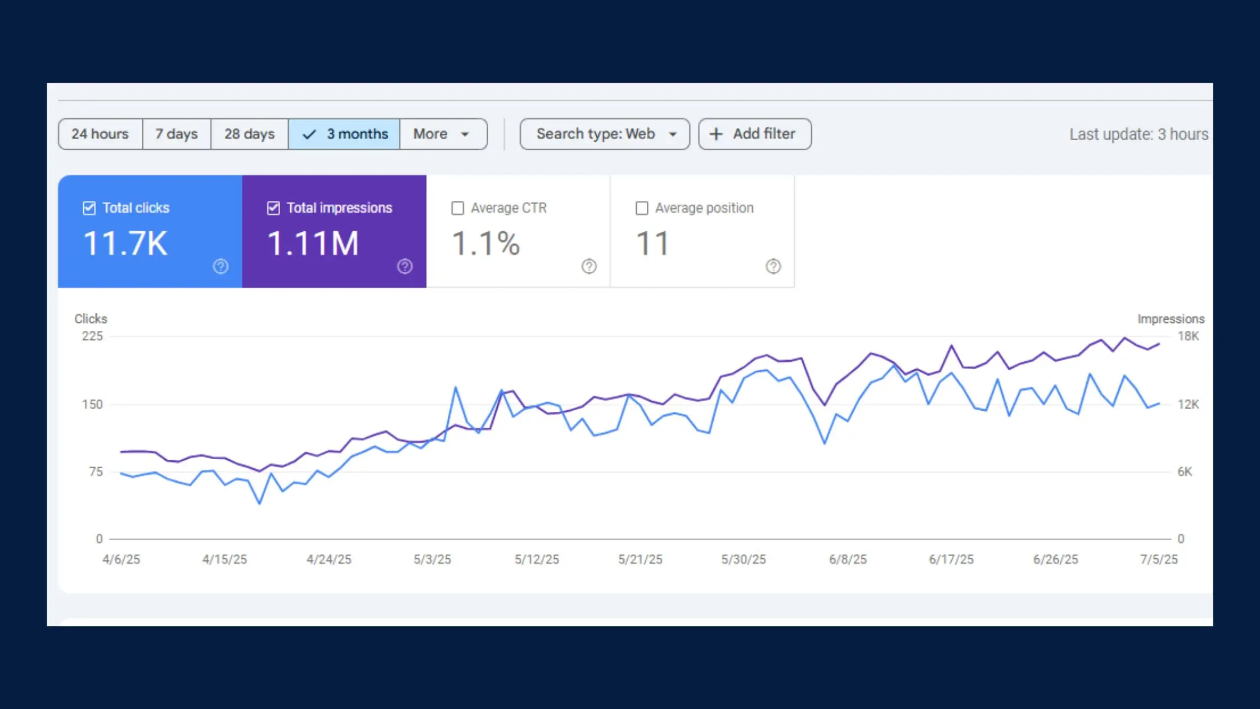Click the 11.7K total clicks value
The height and width of the screenshot is (709, 1260).
click(125, 244)
